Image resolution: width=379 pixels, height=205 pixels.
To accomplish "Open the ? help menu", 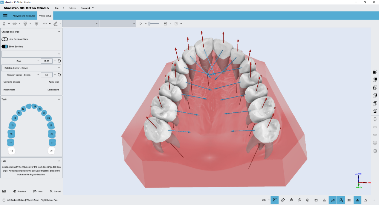I will pyautogui.click(x=63, y=8).
